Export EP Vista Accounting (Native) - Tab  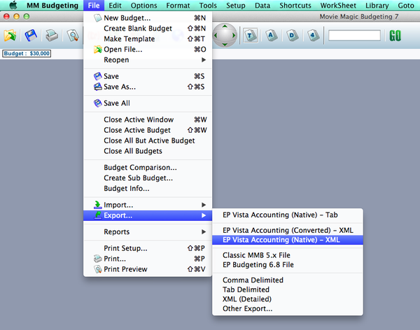pos(288,215)
